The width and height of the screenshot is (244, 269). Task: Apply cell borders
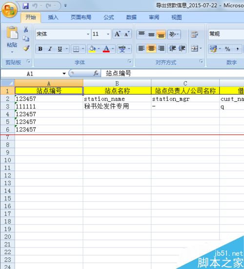tap(76, 49)
